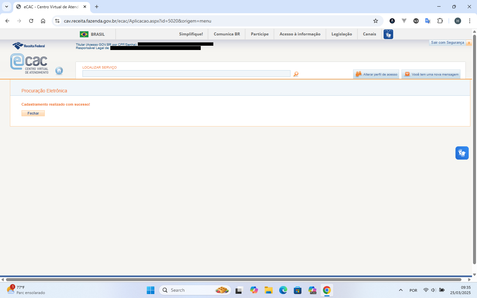
Task: Click the eCAC home icon
Action: [x=59, y=71]
